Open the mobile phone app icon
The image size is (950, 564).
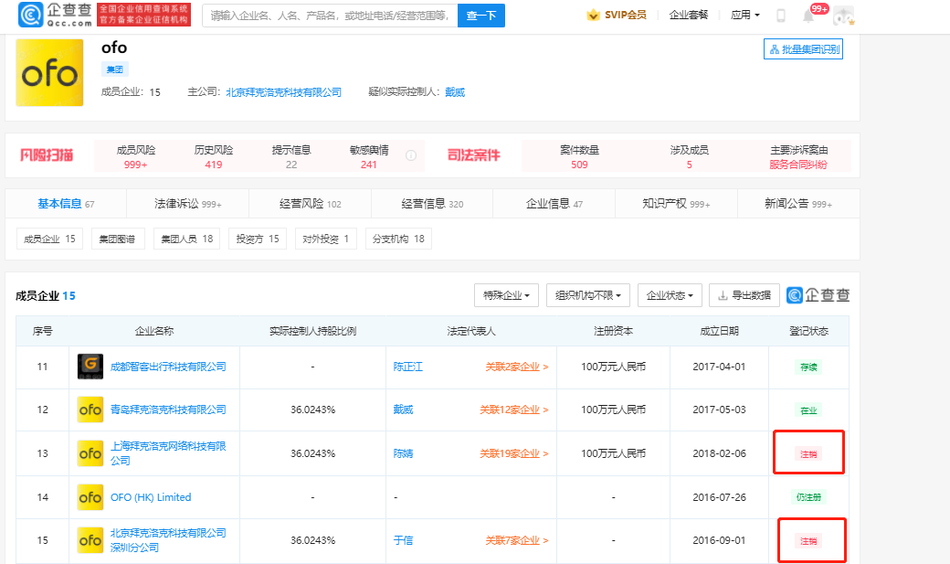tap(781, 16)
